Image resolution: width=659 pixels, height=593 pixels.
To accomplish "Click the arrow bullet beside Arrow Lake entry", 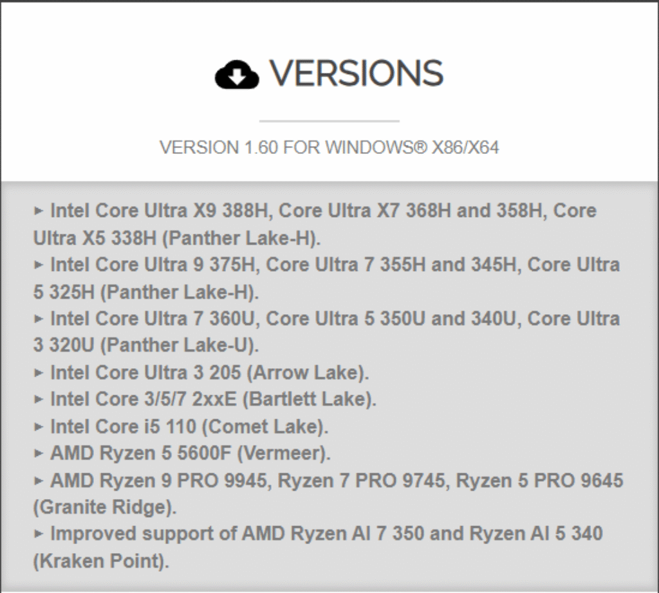I will [x=39, y=372].
